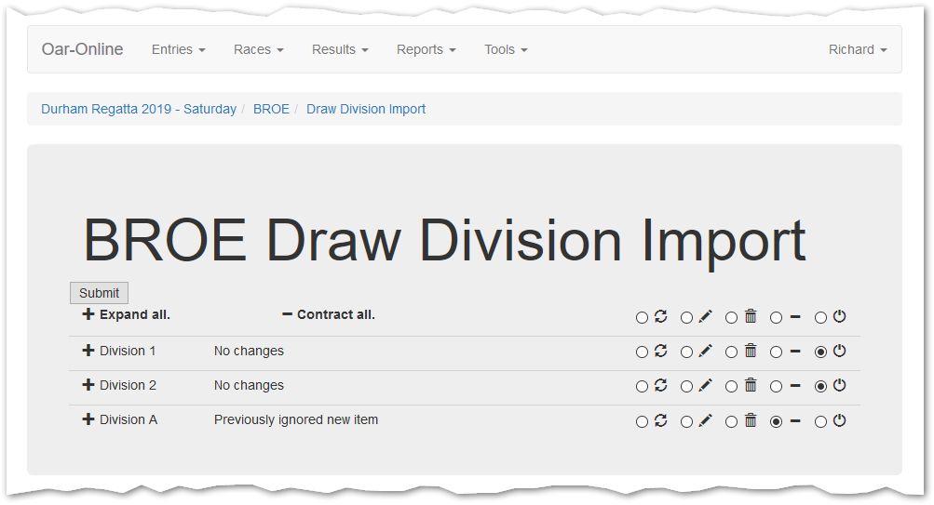The height and width of the screenshot is (505, 934).
Task: Click the refresh icon in Division A row
Action: coord(661,420)
